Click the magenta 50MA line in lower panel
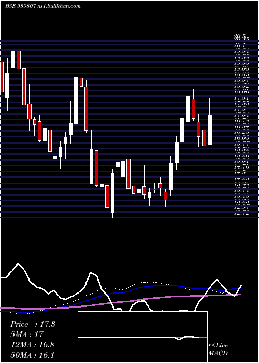Viewport: 259px width, 363px height. tap(120, 302)
